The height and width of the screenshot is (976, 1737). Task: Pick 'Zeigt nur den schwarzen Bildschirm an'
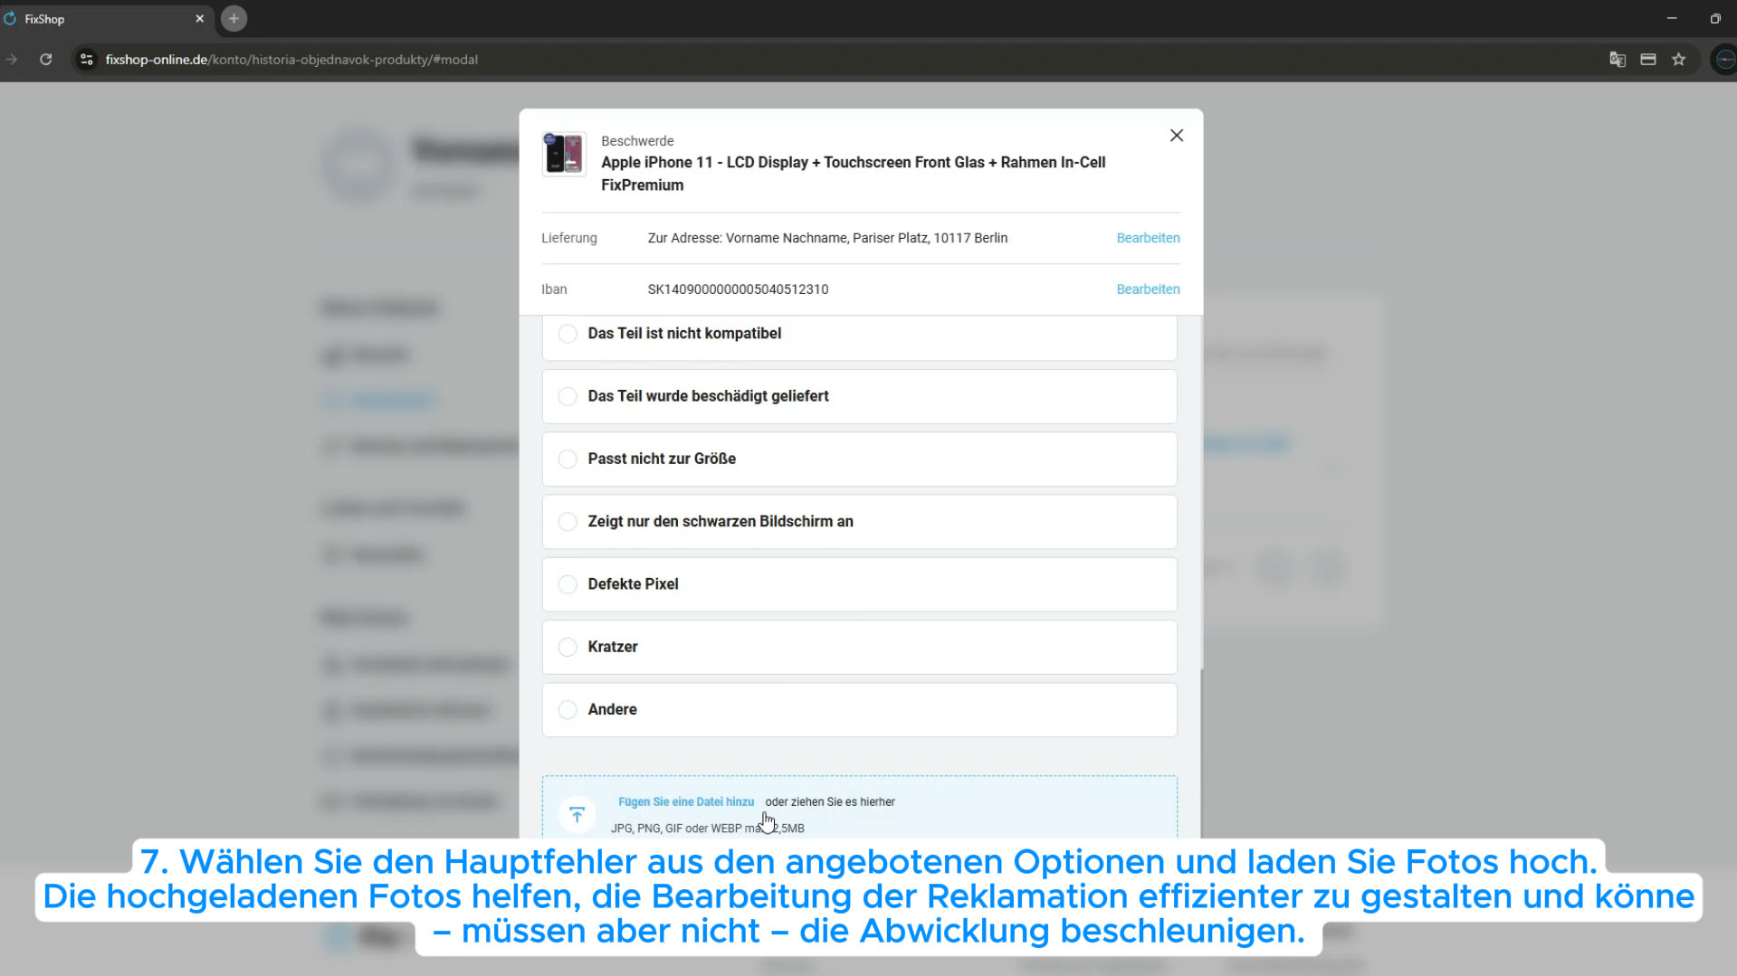tap(568, 522)
